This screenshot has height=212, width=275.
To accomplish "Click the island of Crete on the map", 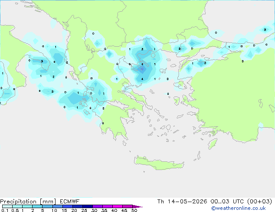I will point(159,163).
